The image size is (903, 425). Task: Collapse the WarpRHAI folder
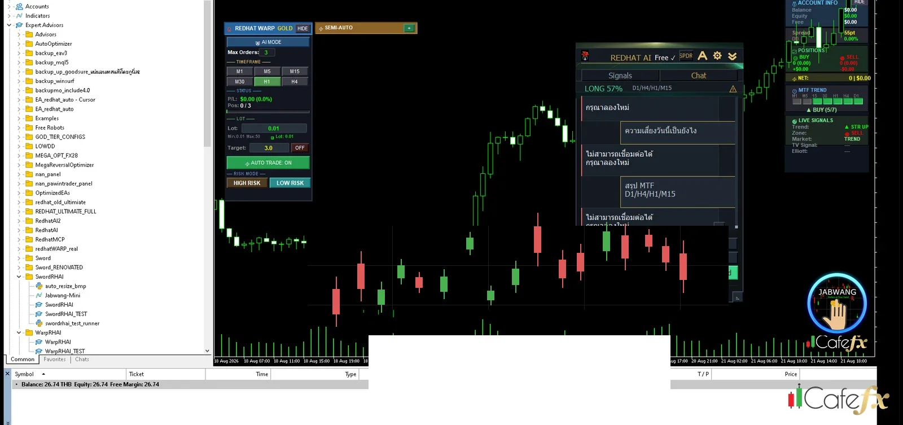pos(19,332)
